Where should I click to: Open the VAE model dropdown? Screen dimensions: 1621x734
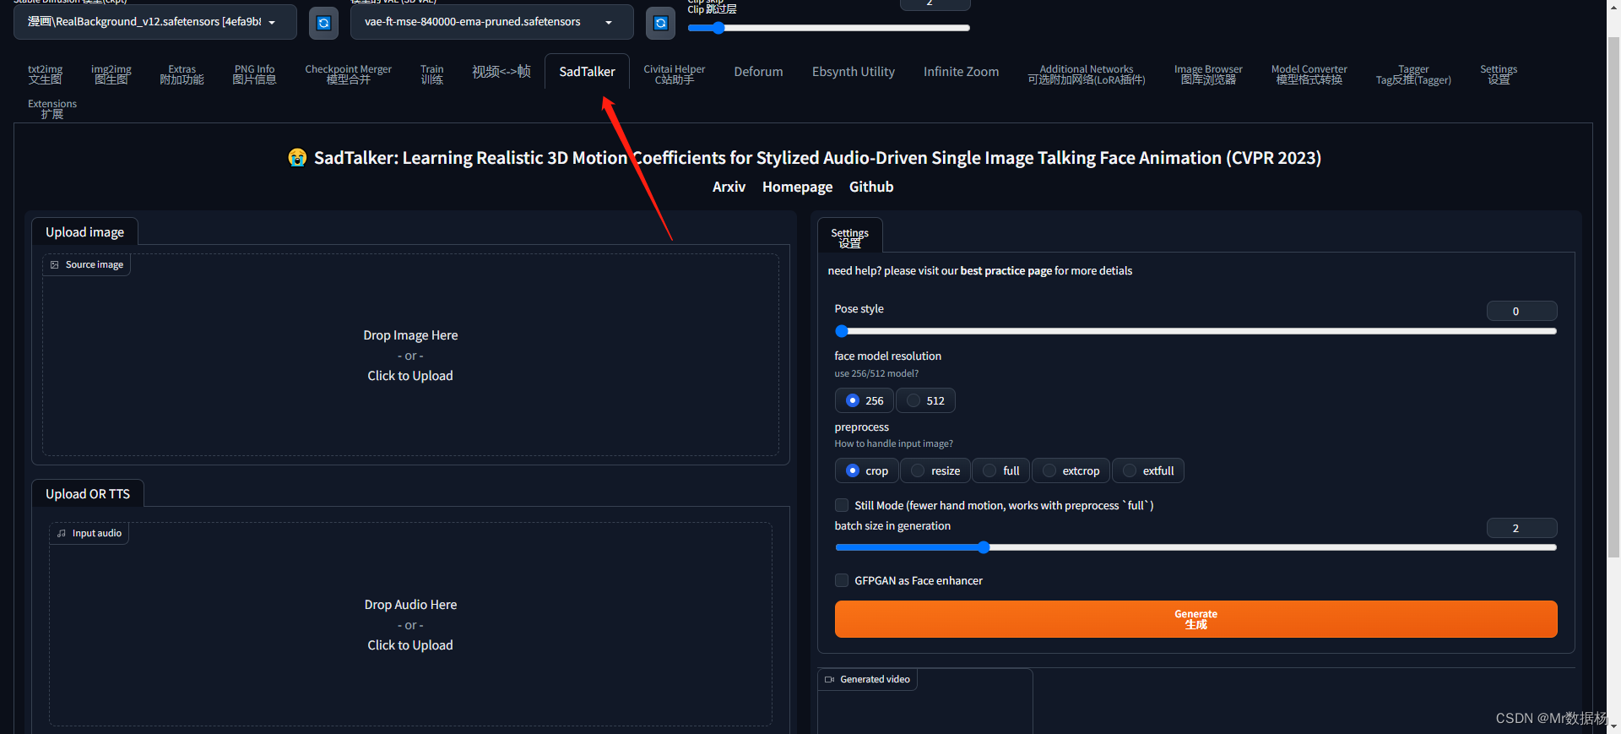[x=492, y=22]
